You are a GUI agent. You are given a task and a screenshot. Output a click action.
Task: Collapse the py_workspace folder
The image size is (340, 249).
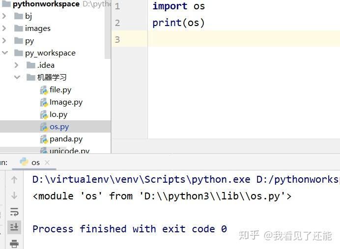pos(4,53)
